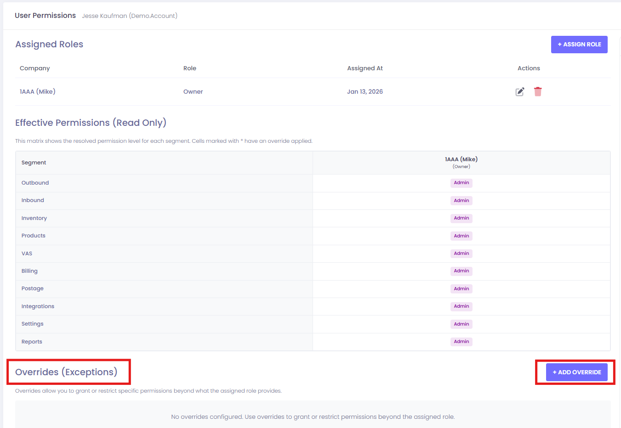Click the VAS Admin permission badge
621x428 pixels.
461,253
